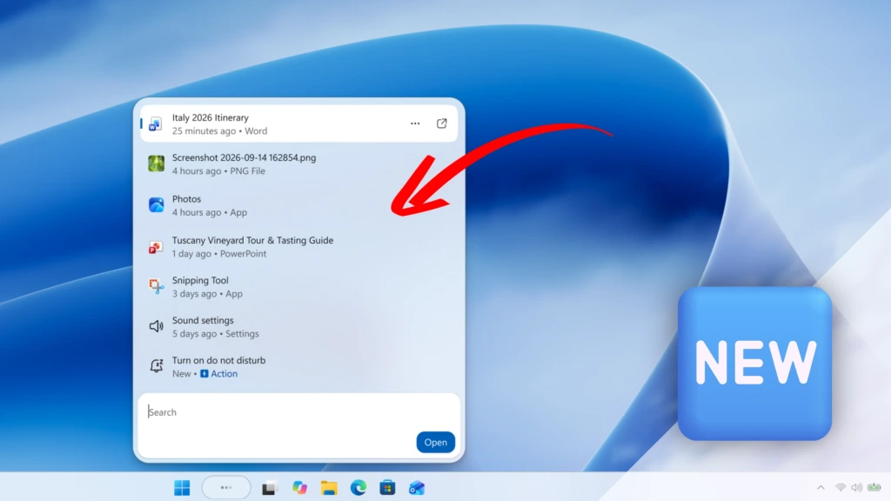
Task: Launch the Photos app from results
Action: 299,205
